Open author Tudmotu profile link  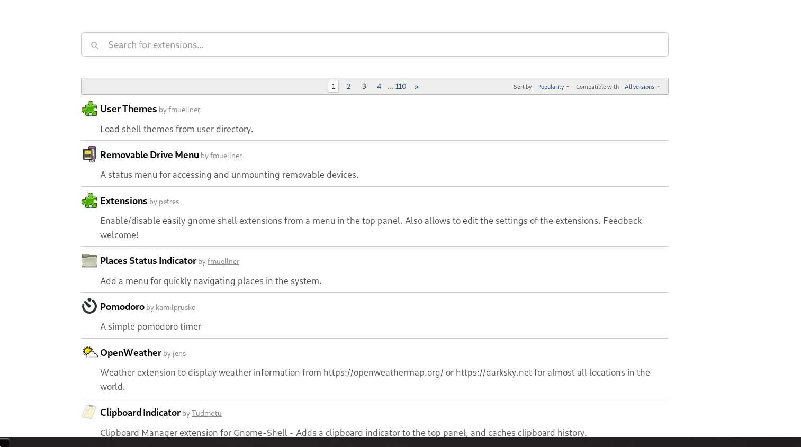point(206,413)
